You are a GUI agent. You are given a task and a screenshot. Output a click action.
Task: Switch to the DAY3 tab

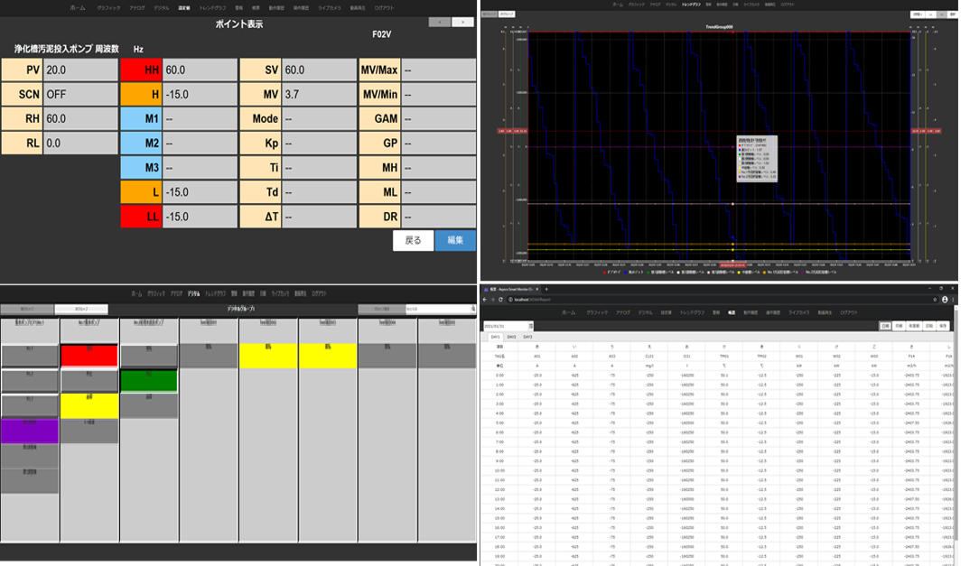point(527,337)
